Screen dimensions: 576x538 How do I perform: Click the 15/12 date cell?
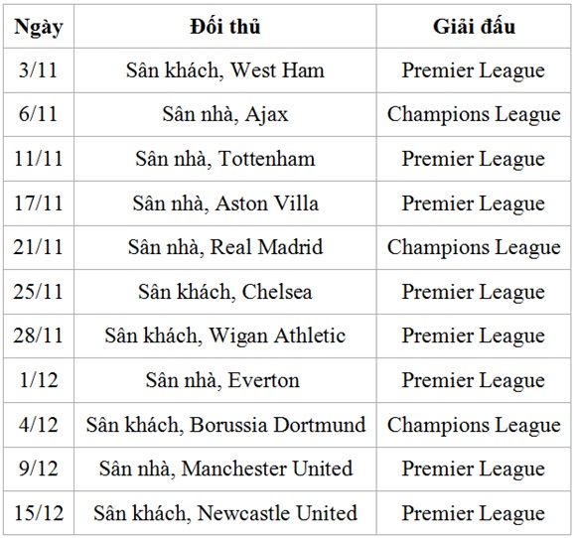39,513
